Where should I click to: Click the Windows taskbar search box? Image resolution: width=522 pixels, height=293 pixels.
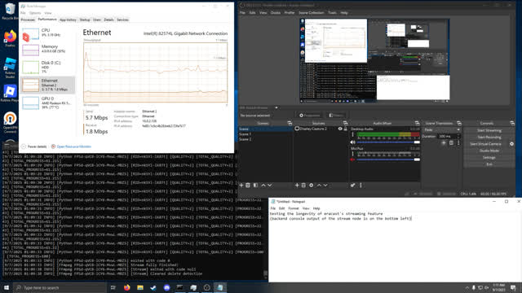[x=60, y=287]
